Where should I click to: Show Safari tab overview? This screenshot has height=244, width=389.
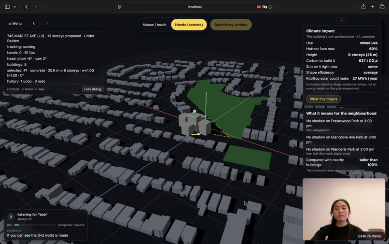tap(382, 7)
